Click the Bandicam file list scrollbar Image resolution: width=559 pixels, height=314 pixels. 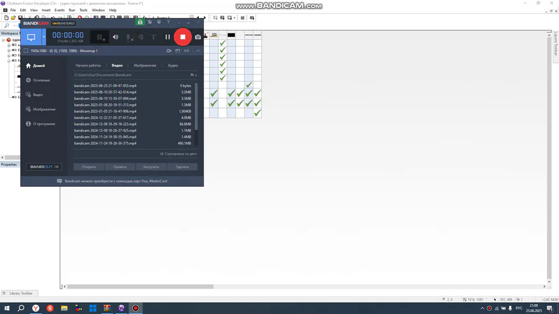196,106
